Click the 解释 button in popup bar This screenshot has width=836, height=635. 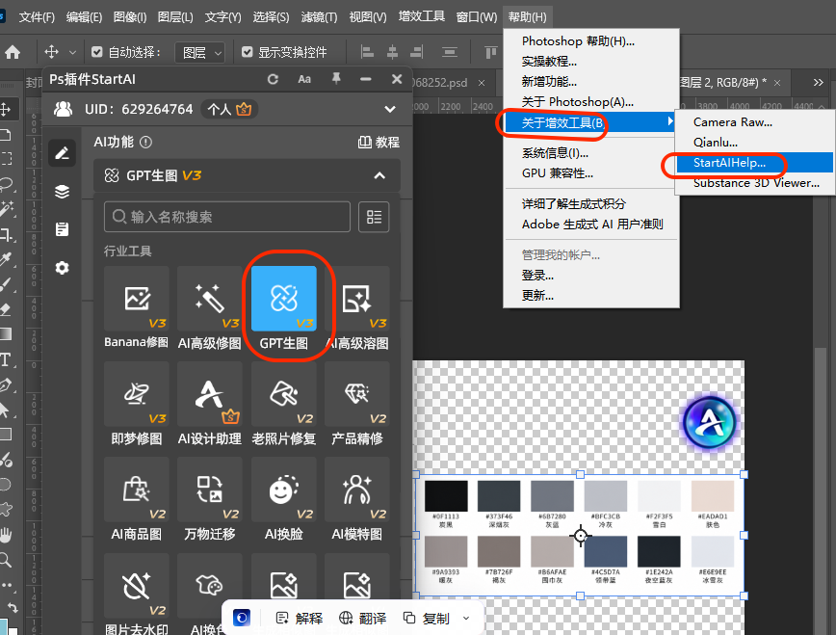300,618
